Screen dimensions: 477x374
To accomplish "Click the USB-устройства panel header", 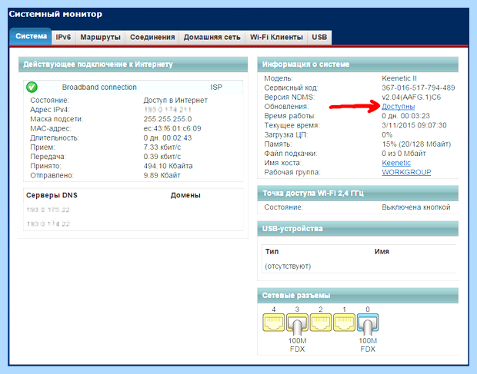I will (x=358, y=229).
